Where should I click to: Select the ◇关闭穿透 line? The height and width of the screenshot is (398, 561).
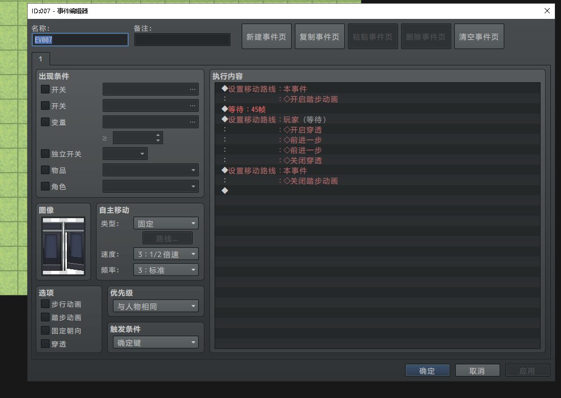(378, 160)
